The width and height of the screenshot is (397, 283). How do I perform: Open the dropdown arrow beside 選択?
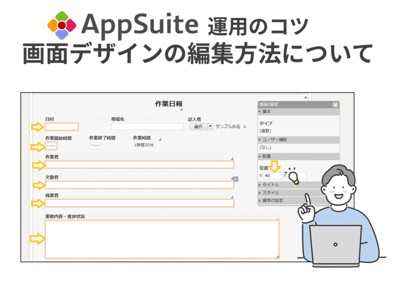click(210, 126)
